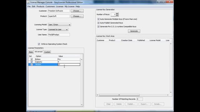Screen dimensions: 200x112
Task: Open the Products menu
Action: pyautogui.click(x=40, y=7)
